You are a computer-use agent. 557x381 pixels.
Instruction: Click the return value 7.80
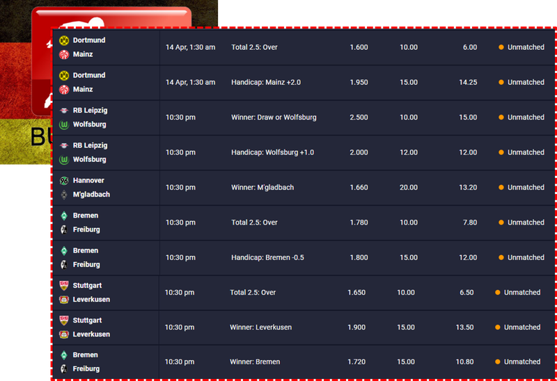click(470, 222)
